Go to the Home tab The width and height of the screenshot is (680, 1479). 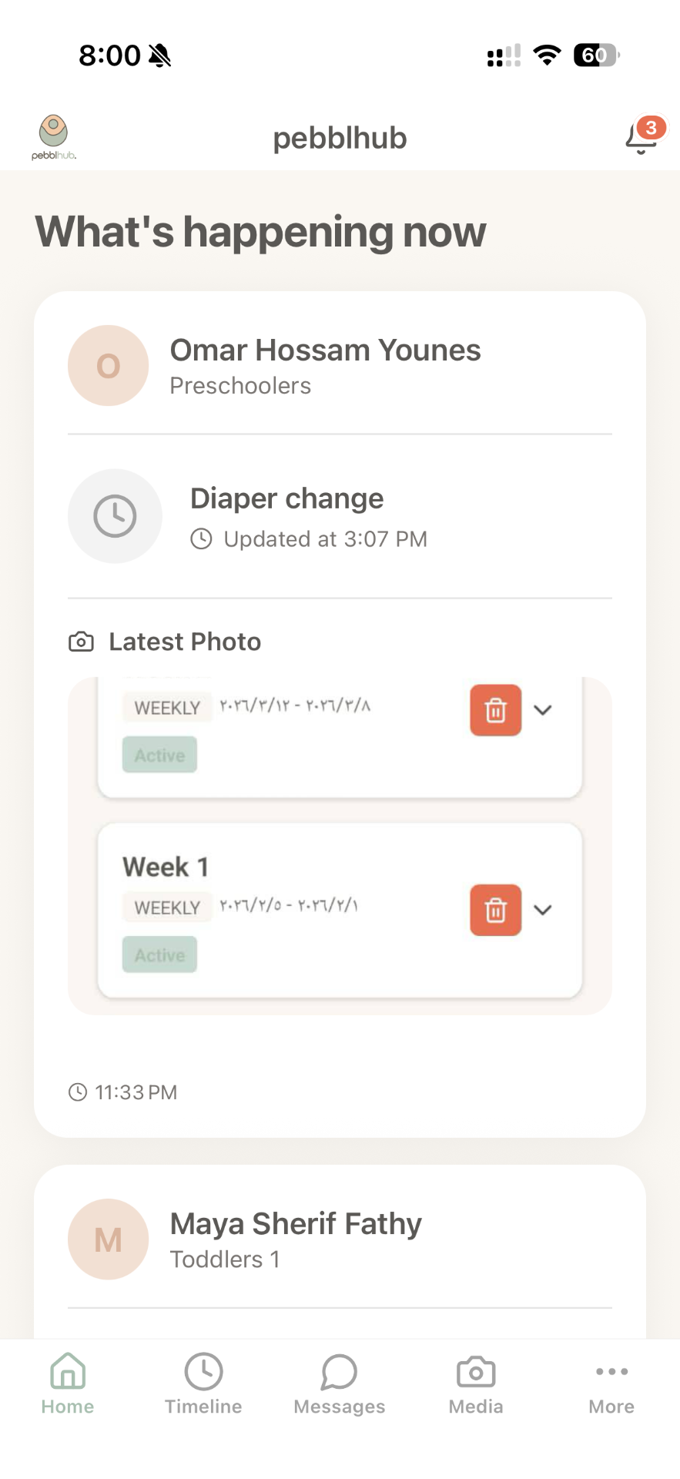pos(68,1384)
